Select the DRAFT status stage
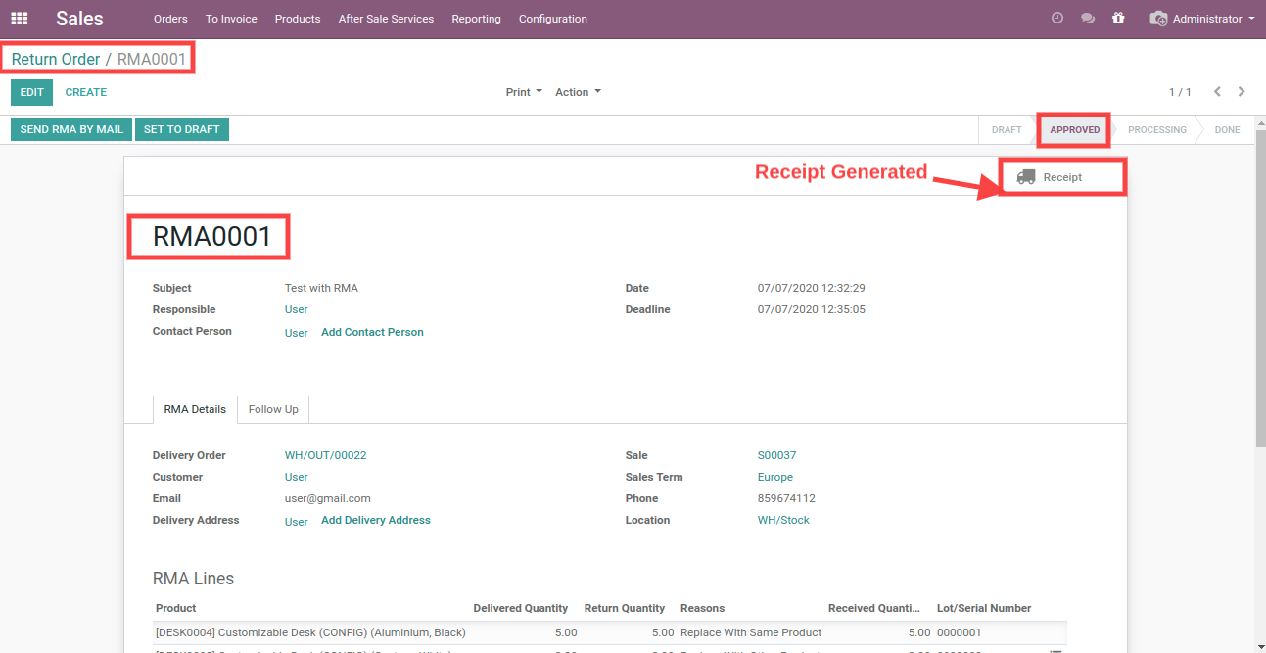The height and width of the screenshot is (653, 1266). [x=1007, y=129]
